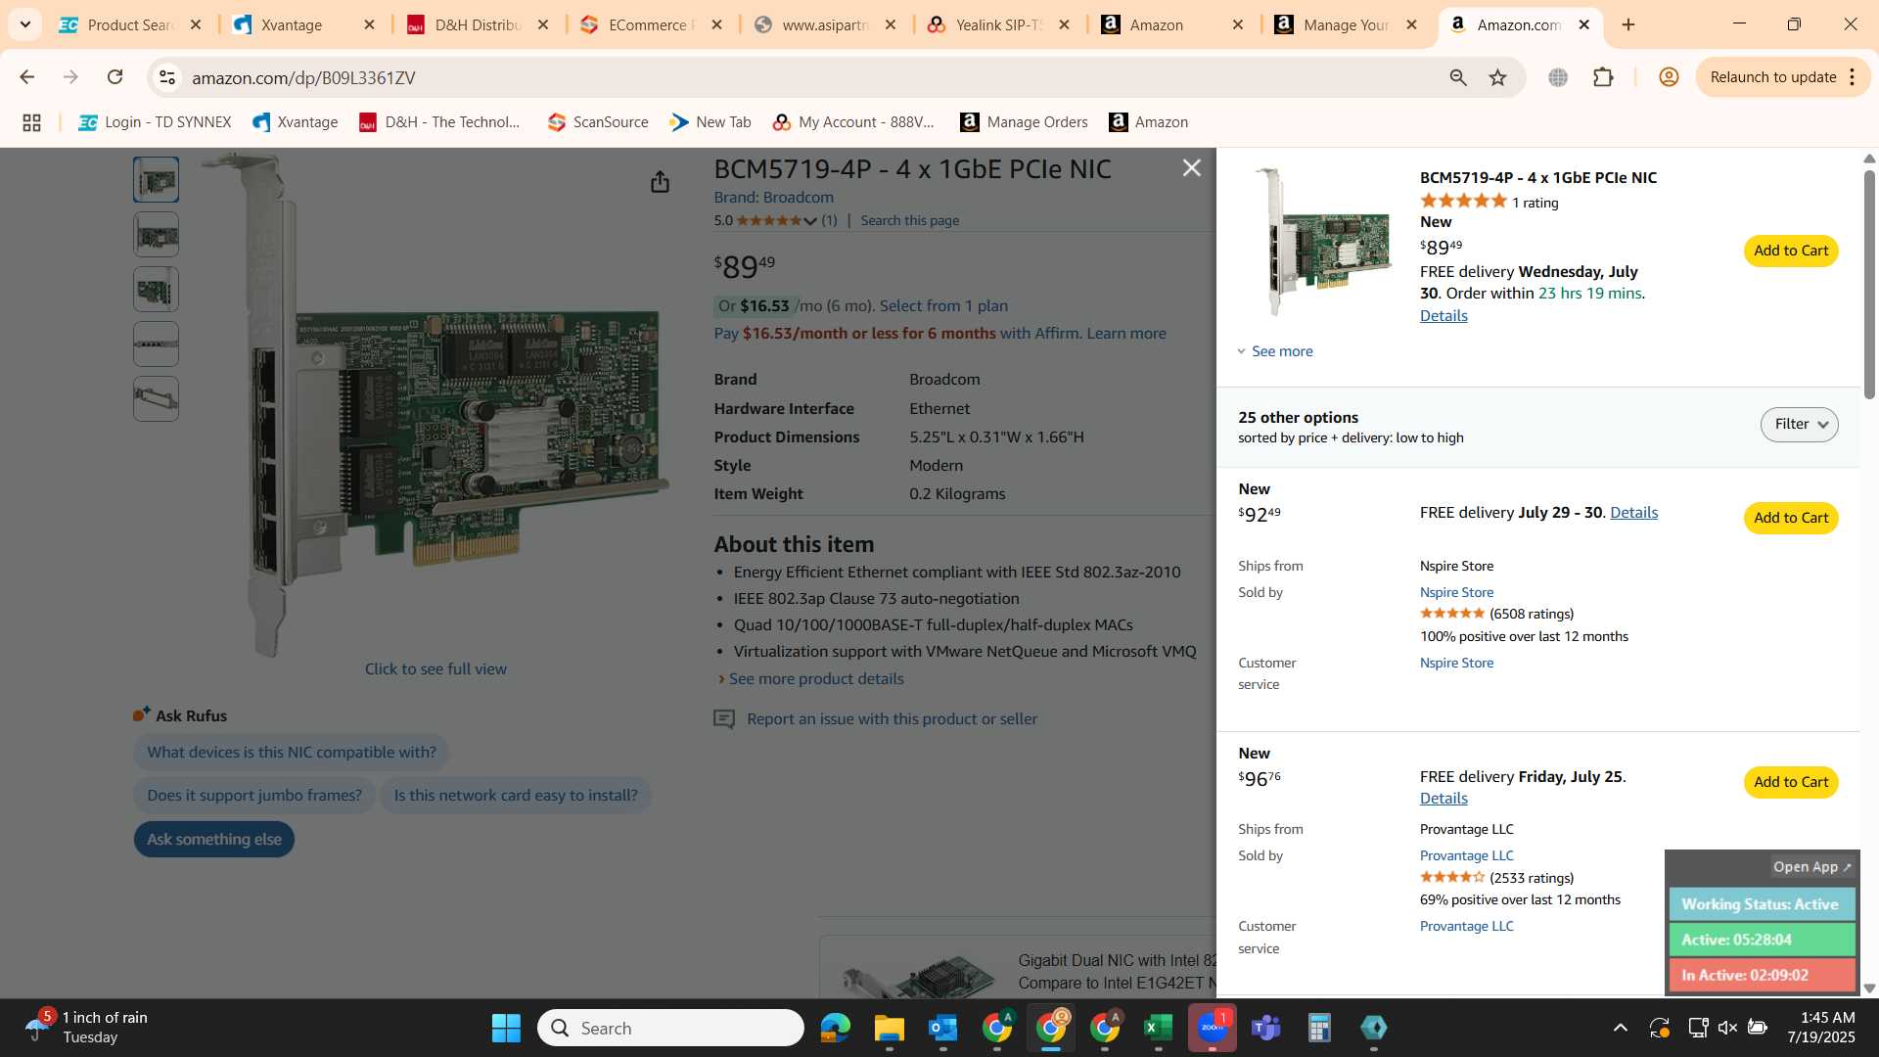This screenshot has width=1879, height=1057.
Task: Click Open App in tracker widget
Action: [x=1811, y=867]
